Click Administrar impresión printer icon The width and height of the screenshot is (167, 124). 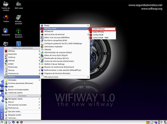(x=42, y=47)
